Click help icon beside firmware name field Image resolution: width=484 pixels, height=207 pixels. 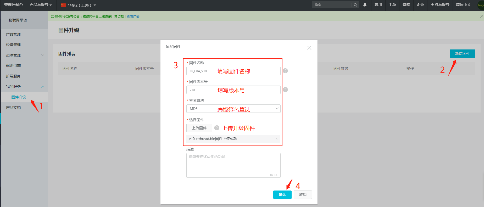pos(285,71)
